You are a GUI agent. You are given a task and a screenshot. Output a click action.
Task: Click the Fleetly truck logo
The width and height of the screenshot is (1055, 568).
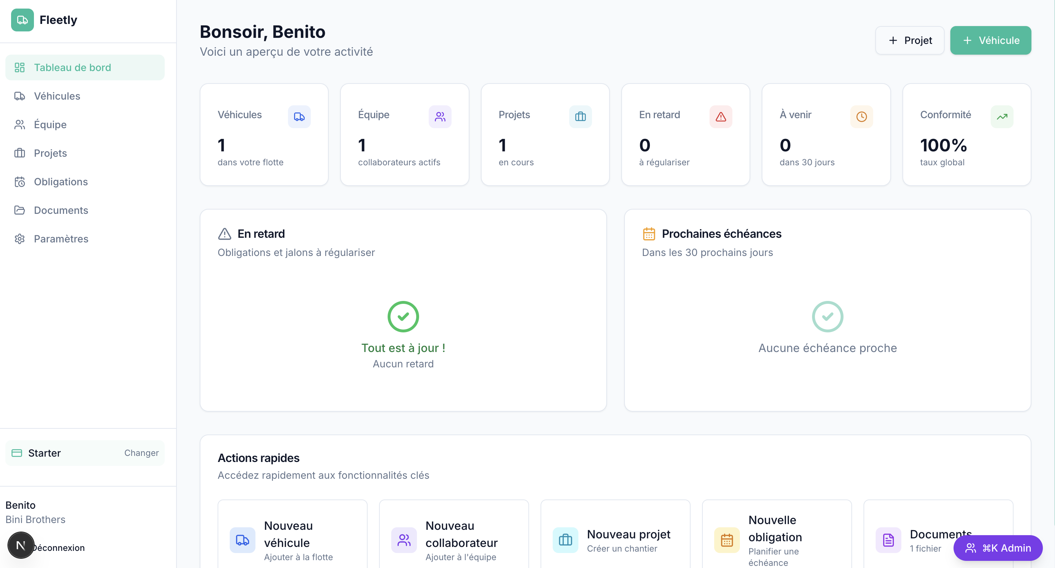[x=22, y=19]
